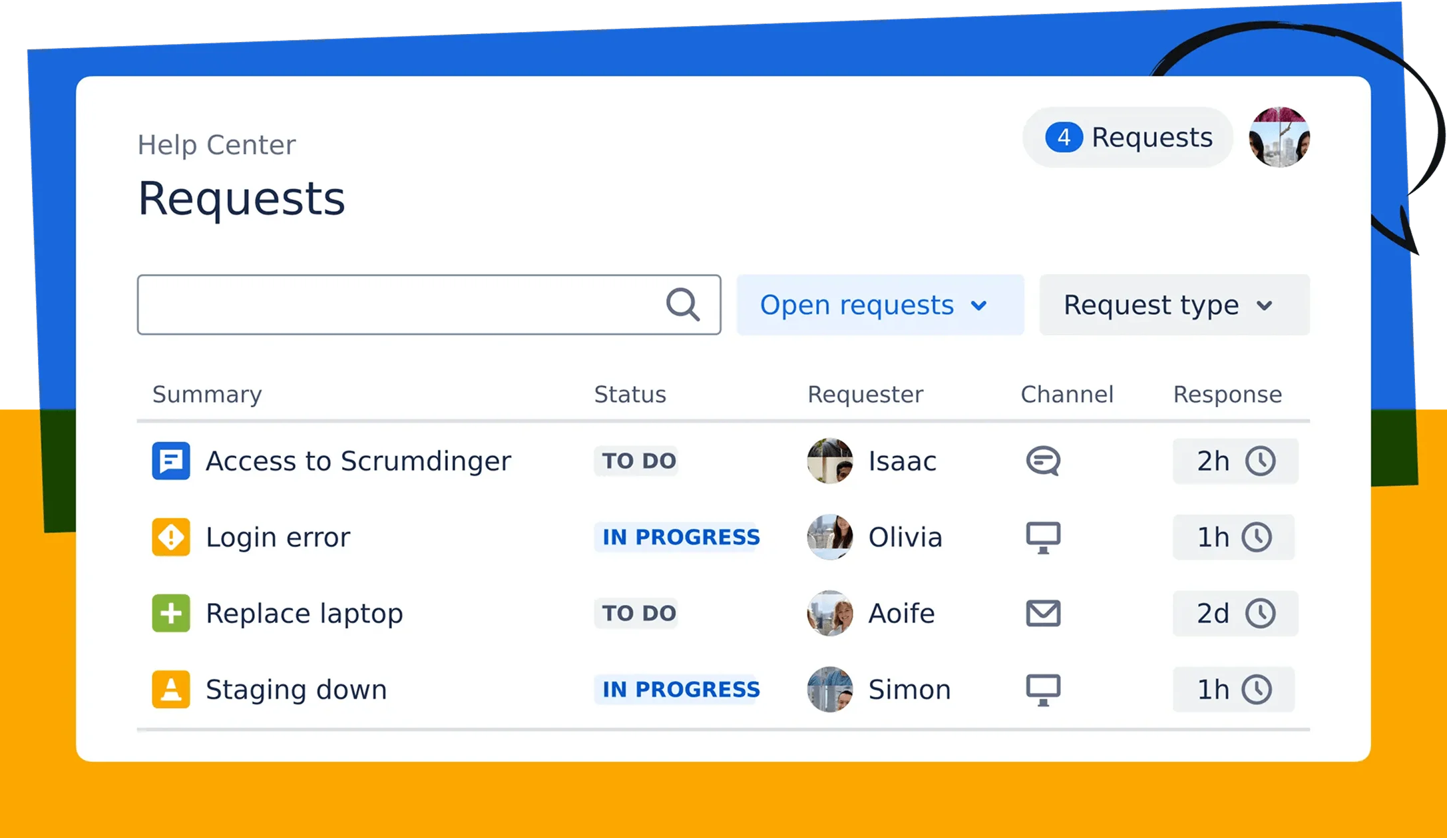Expand the Open requests dropdown
1447x838 pixels.
coord(879,305)
